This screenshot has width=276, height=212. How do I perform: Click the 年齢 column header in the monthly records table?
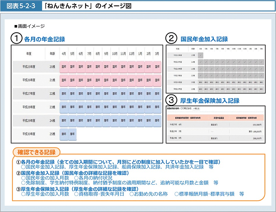pyautogui.click(x=52, y=54)
